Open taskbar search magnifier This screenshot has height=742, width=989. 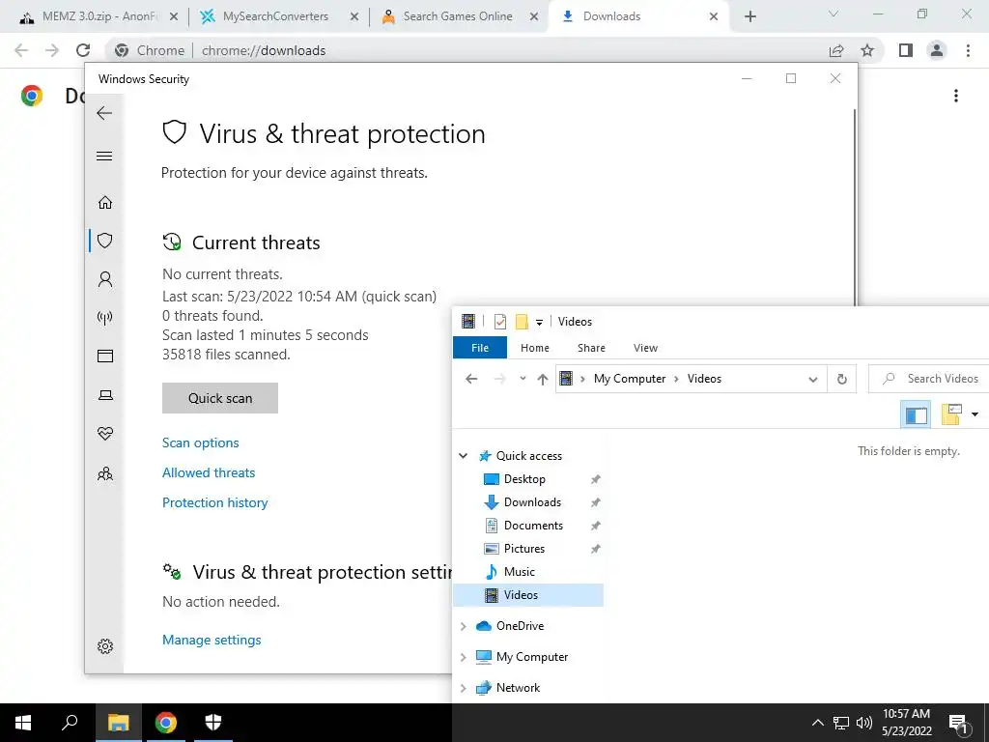click(70, 723)
